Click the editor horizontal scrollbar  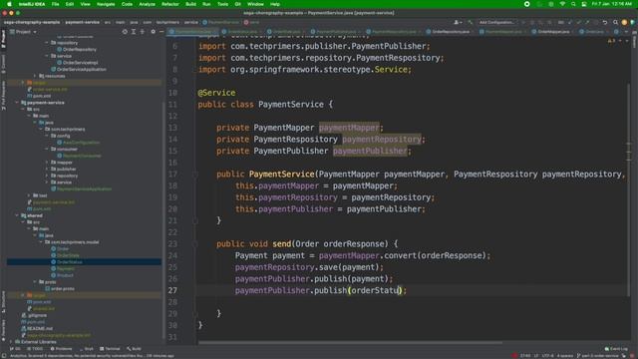pyautogui.click(x=350, y=342)
